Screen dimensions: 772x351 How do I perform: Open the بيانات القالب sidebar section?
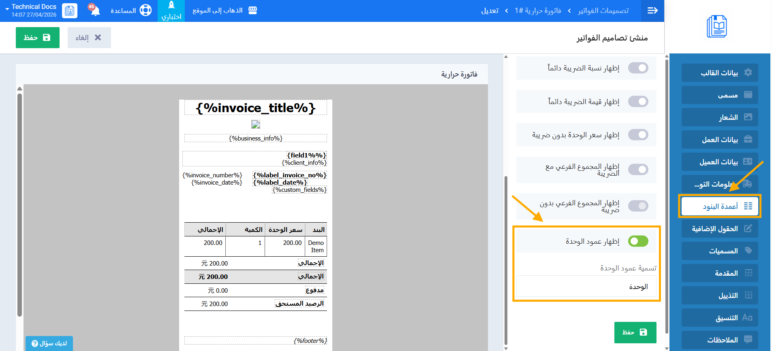720,73
